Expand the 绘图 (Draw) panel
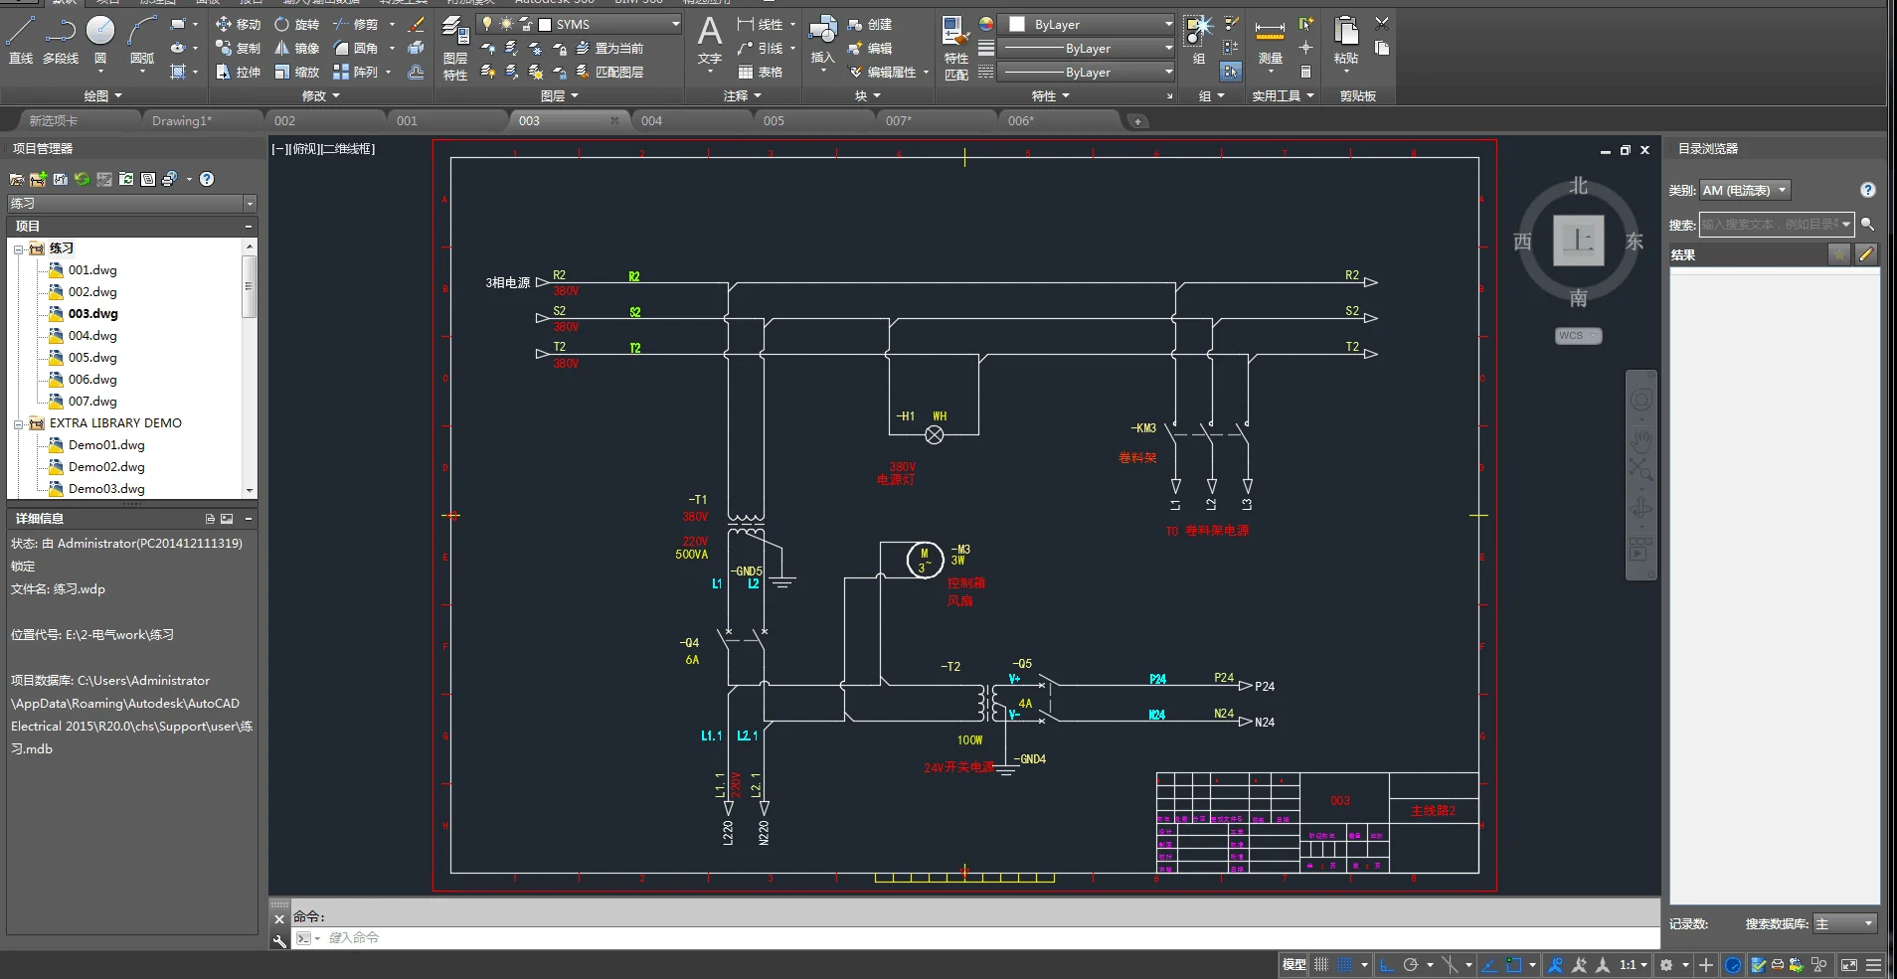The image size is (1897, 979). click(103, 95)
